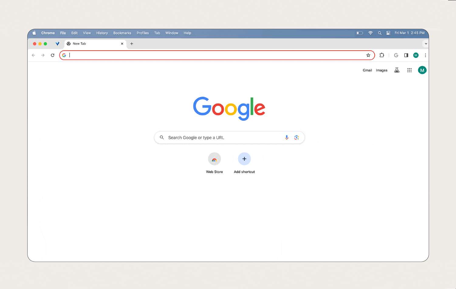Open macOS Control Center in menu bar
456x289 pixels.
pos(388,33)
